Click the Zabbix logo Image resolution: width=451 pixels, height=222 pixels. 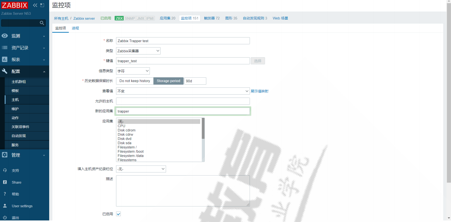15,5
